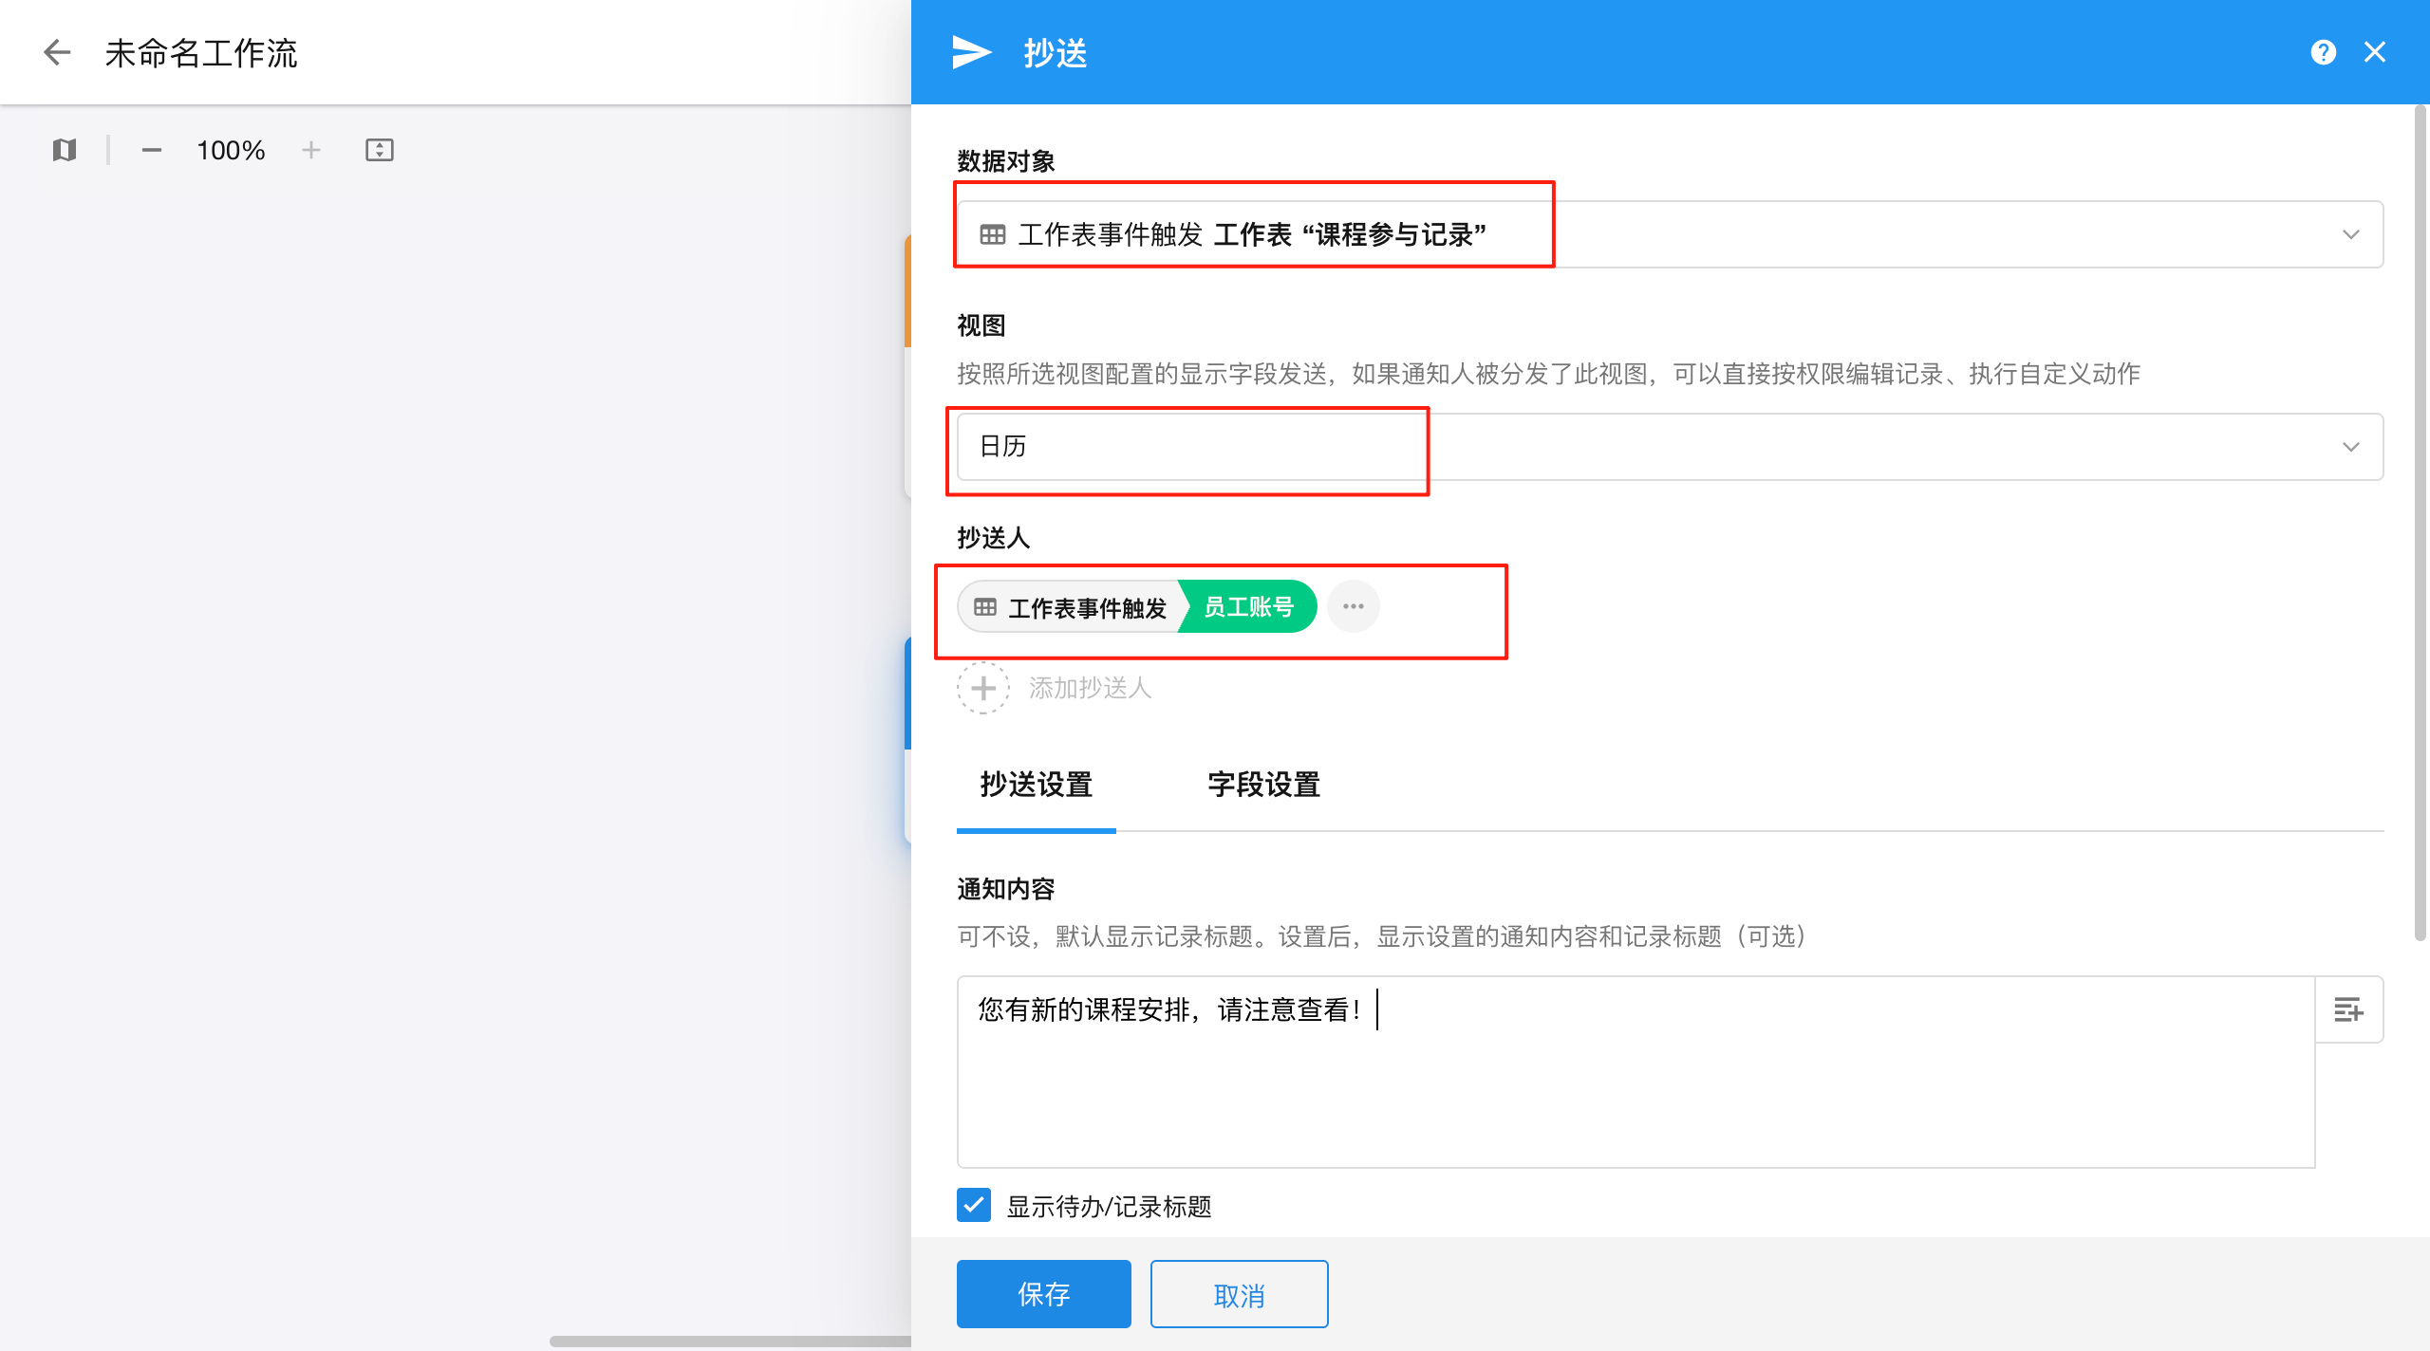The height and width of the screenshot is (1351, 2430).
Task: Go back with the left arrow icon
Action: click(57, 52)
